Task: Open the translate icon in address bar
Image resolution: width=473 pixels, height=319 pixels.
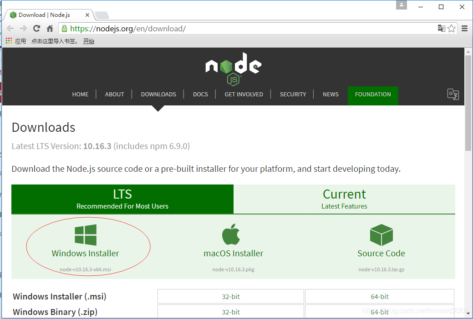Action: [x=441, y=28]
